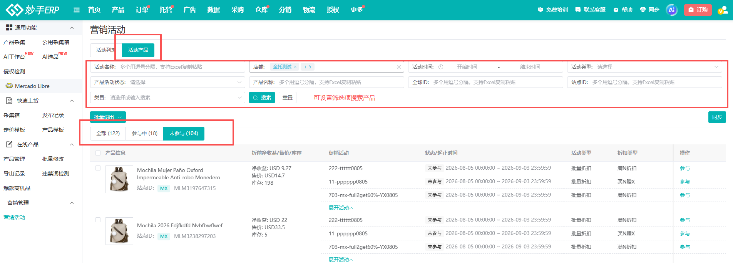The image size is (733, 263).
Task: Click the 搜索 button
Action: (x=262, y=98)
